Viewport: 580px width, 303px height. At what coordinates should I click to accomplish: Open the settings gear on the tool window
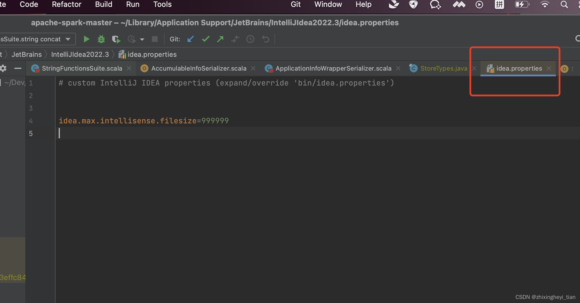coord(3,68)
